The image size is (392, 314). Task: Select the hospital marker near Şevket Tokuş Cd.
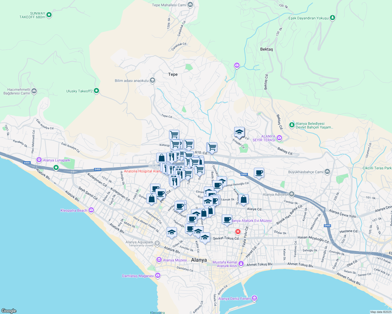pyautogui.click(x=238, y=231)
